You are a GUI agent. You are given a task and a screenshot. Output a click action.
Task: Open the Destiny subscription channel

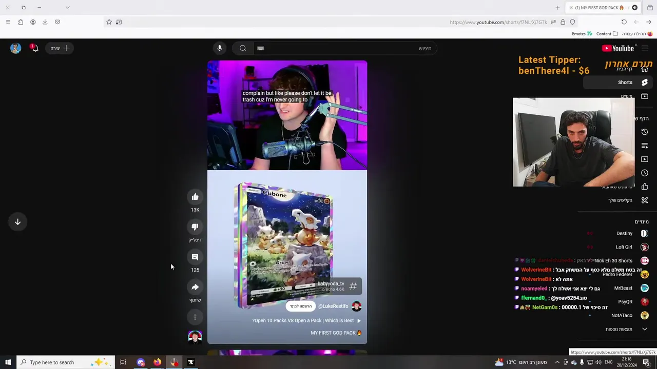pos(618,233)
